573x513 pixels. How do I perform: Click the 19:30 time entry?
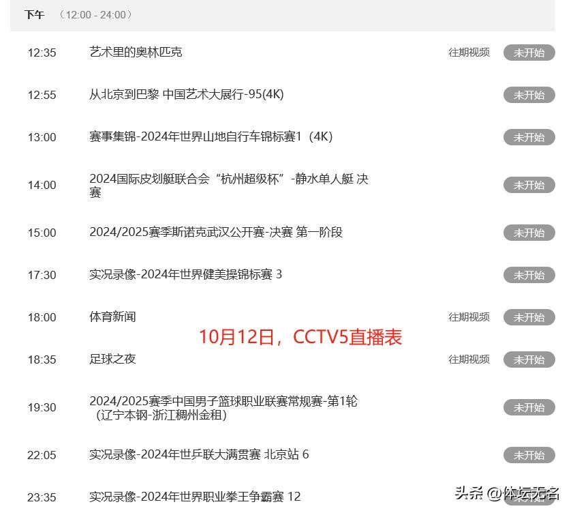[42, 408]
